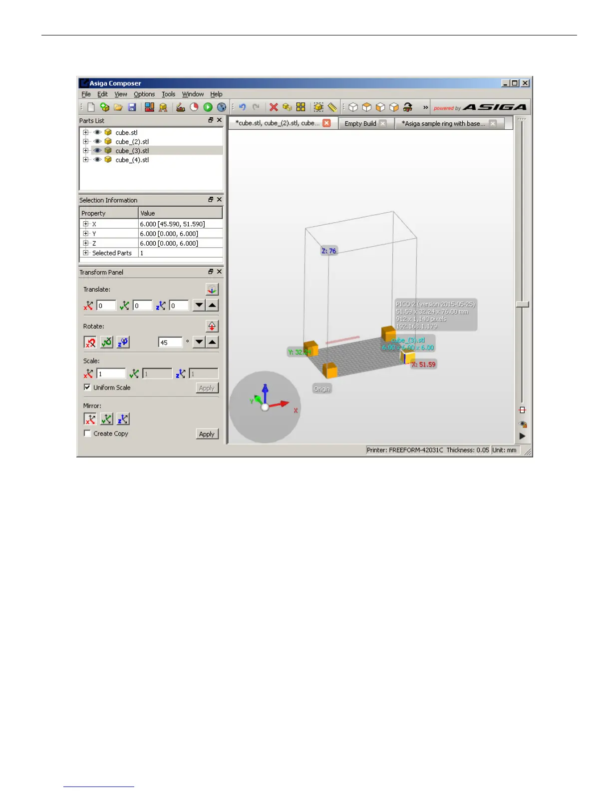
Task: Click the last cube view orientation icon
Action: (x=394, y=107)
